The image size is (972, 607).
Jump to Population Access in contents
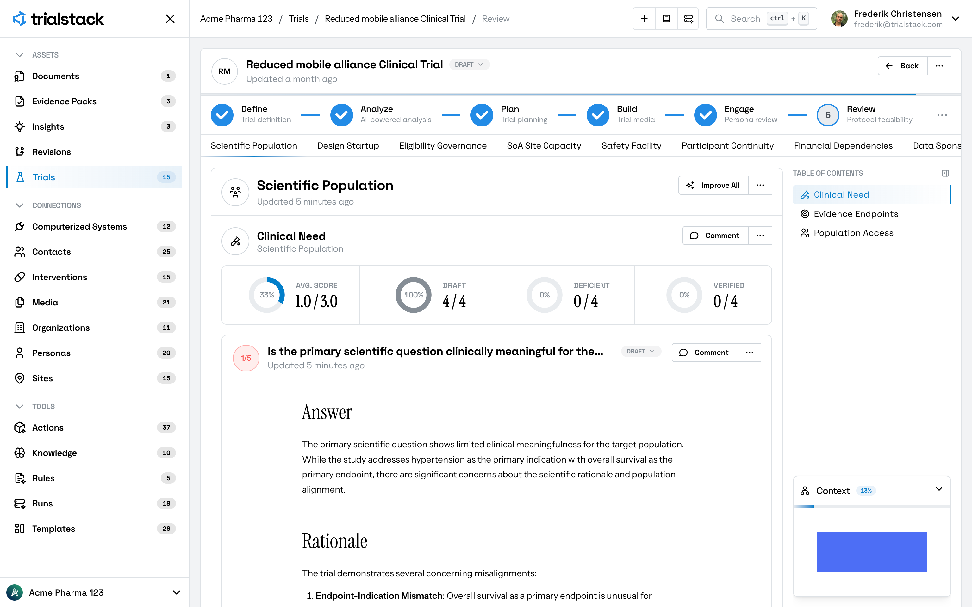853,233
